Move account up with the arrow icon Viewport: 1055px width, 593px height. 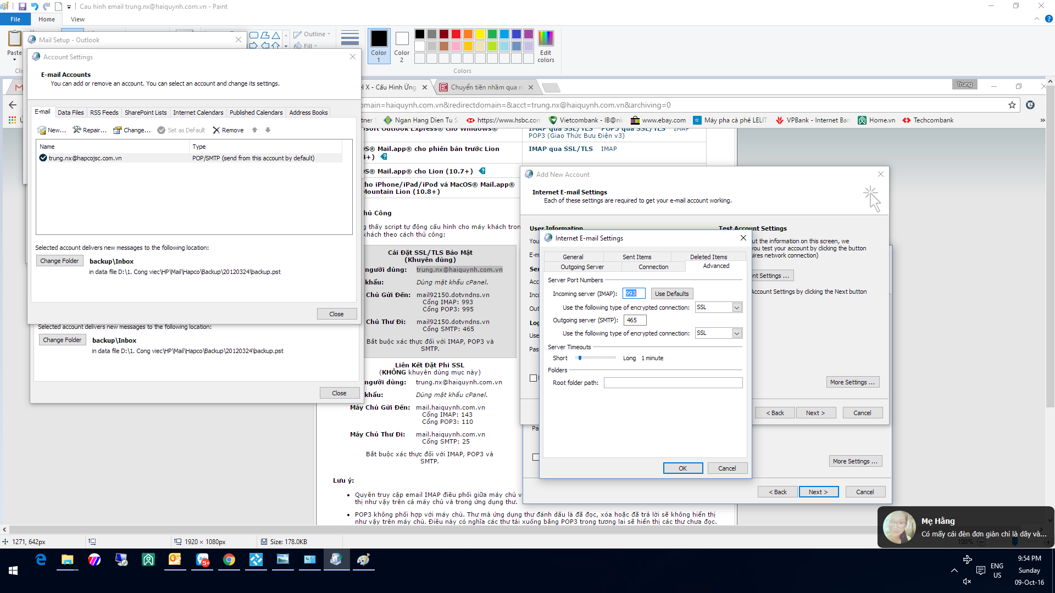coord(254,130)
